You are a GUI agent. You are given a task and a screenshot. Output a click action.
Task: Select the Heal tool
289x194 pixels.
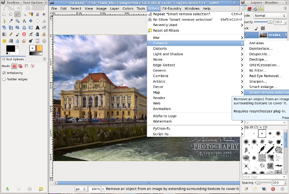pos(4,41)
